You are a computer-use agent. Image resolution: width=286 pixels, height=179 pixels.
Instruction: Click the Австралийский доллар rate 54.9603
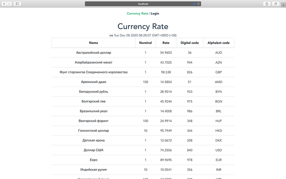(166, 53)
